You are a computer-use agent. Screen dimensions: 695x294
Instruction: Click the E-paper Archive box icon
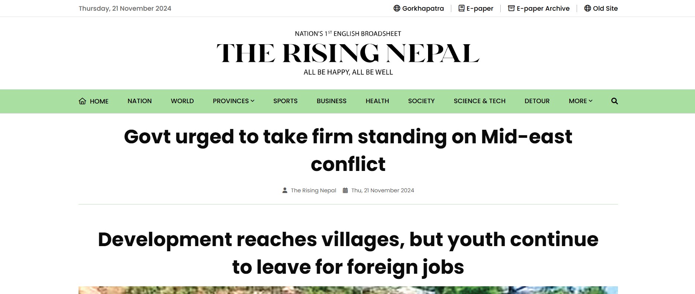tap(511, 8)
